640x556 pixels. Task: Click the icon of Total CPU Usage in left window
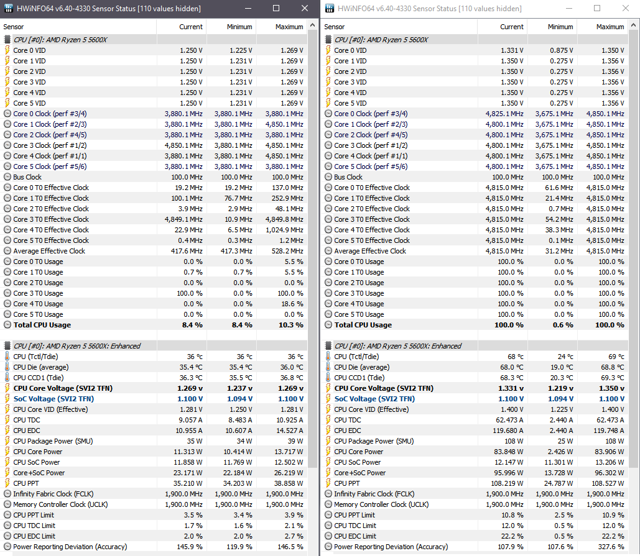point(7,325)
